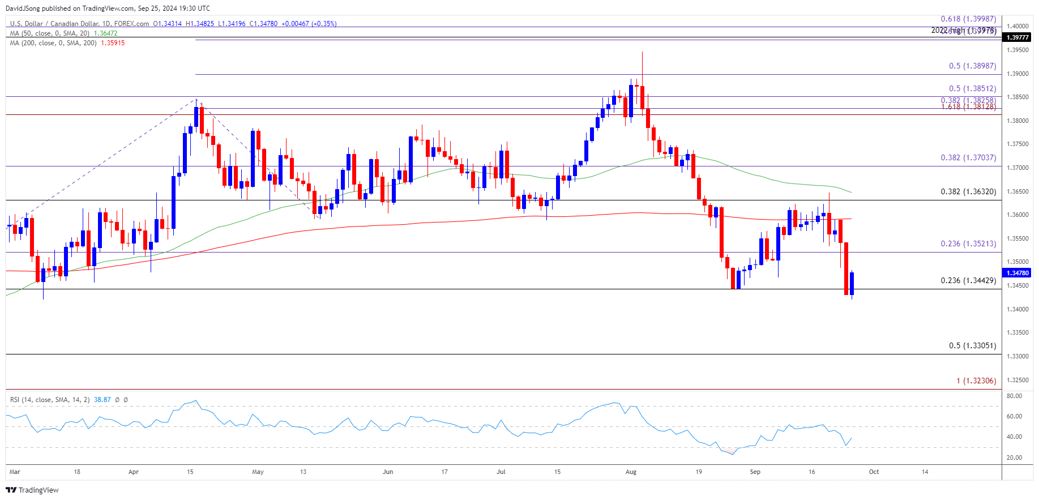Click the TradingView logo at bottom left
The height and width of the screenshot is (500, 1039).
click(32, 490)
